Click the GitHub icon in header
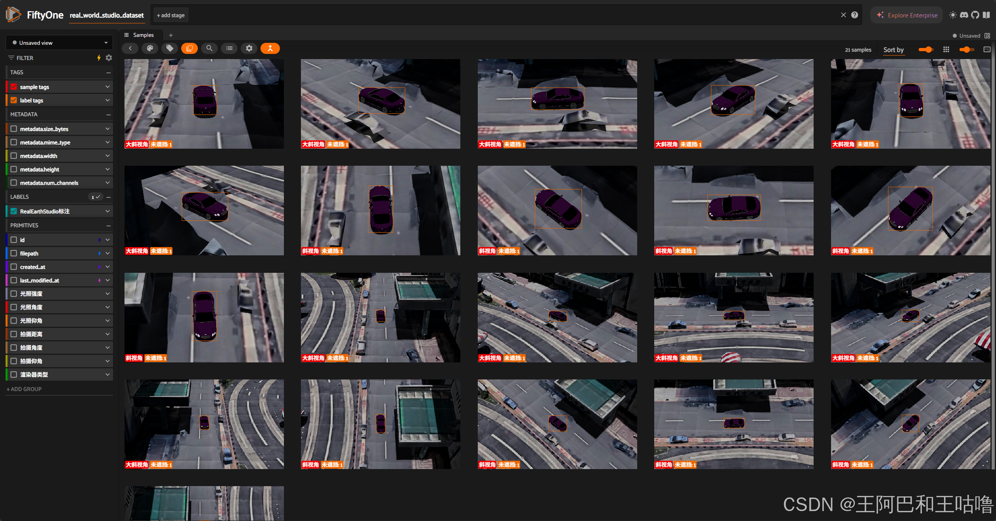Screen dimensions: 996x521 click(x=975, y=15)
